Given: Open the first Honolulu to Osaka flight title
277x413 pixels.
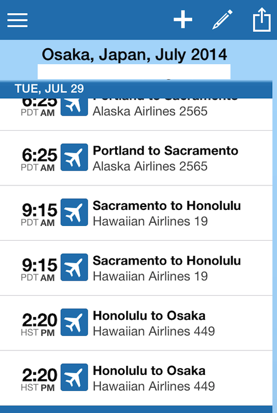Looking at the screenshot, I should pyautogui.click(x=149, y=316).
